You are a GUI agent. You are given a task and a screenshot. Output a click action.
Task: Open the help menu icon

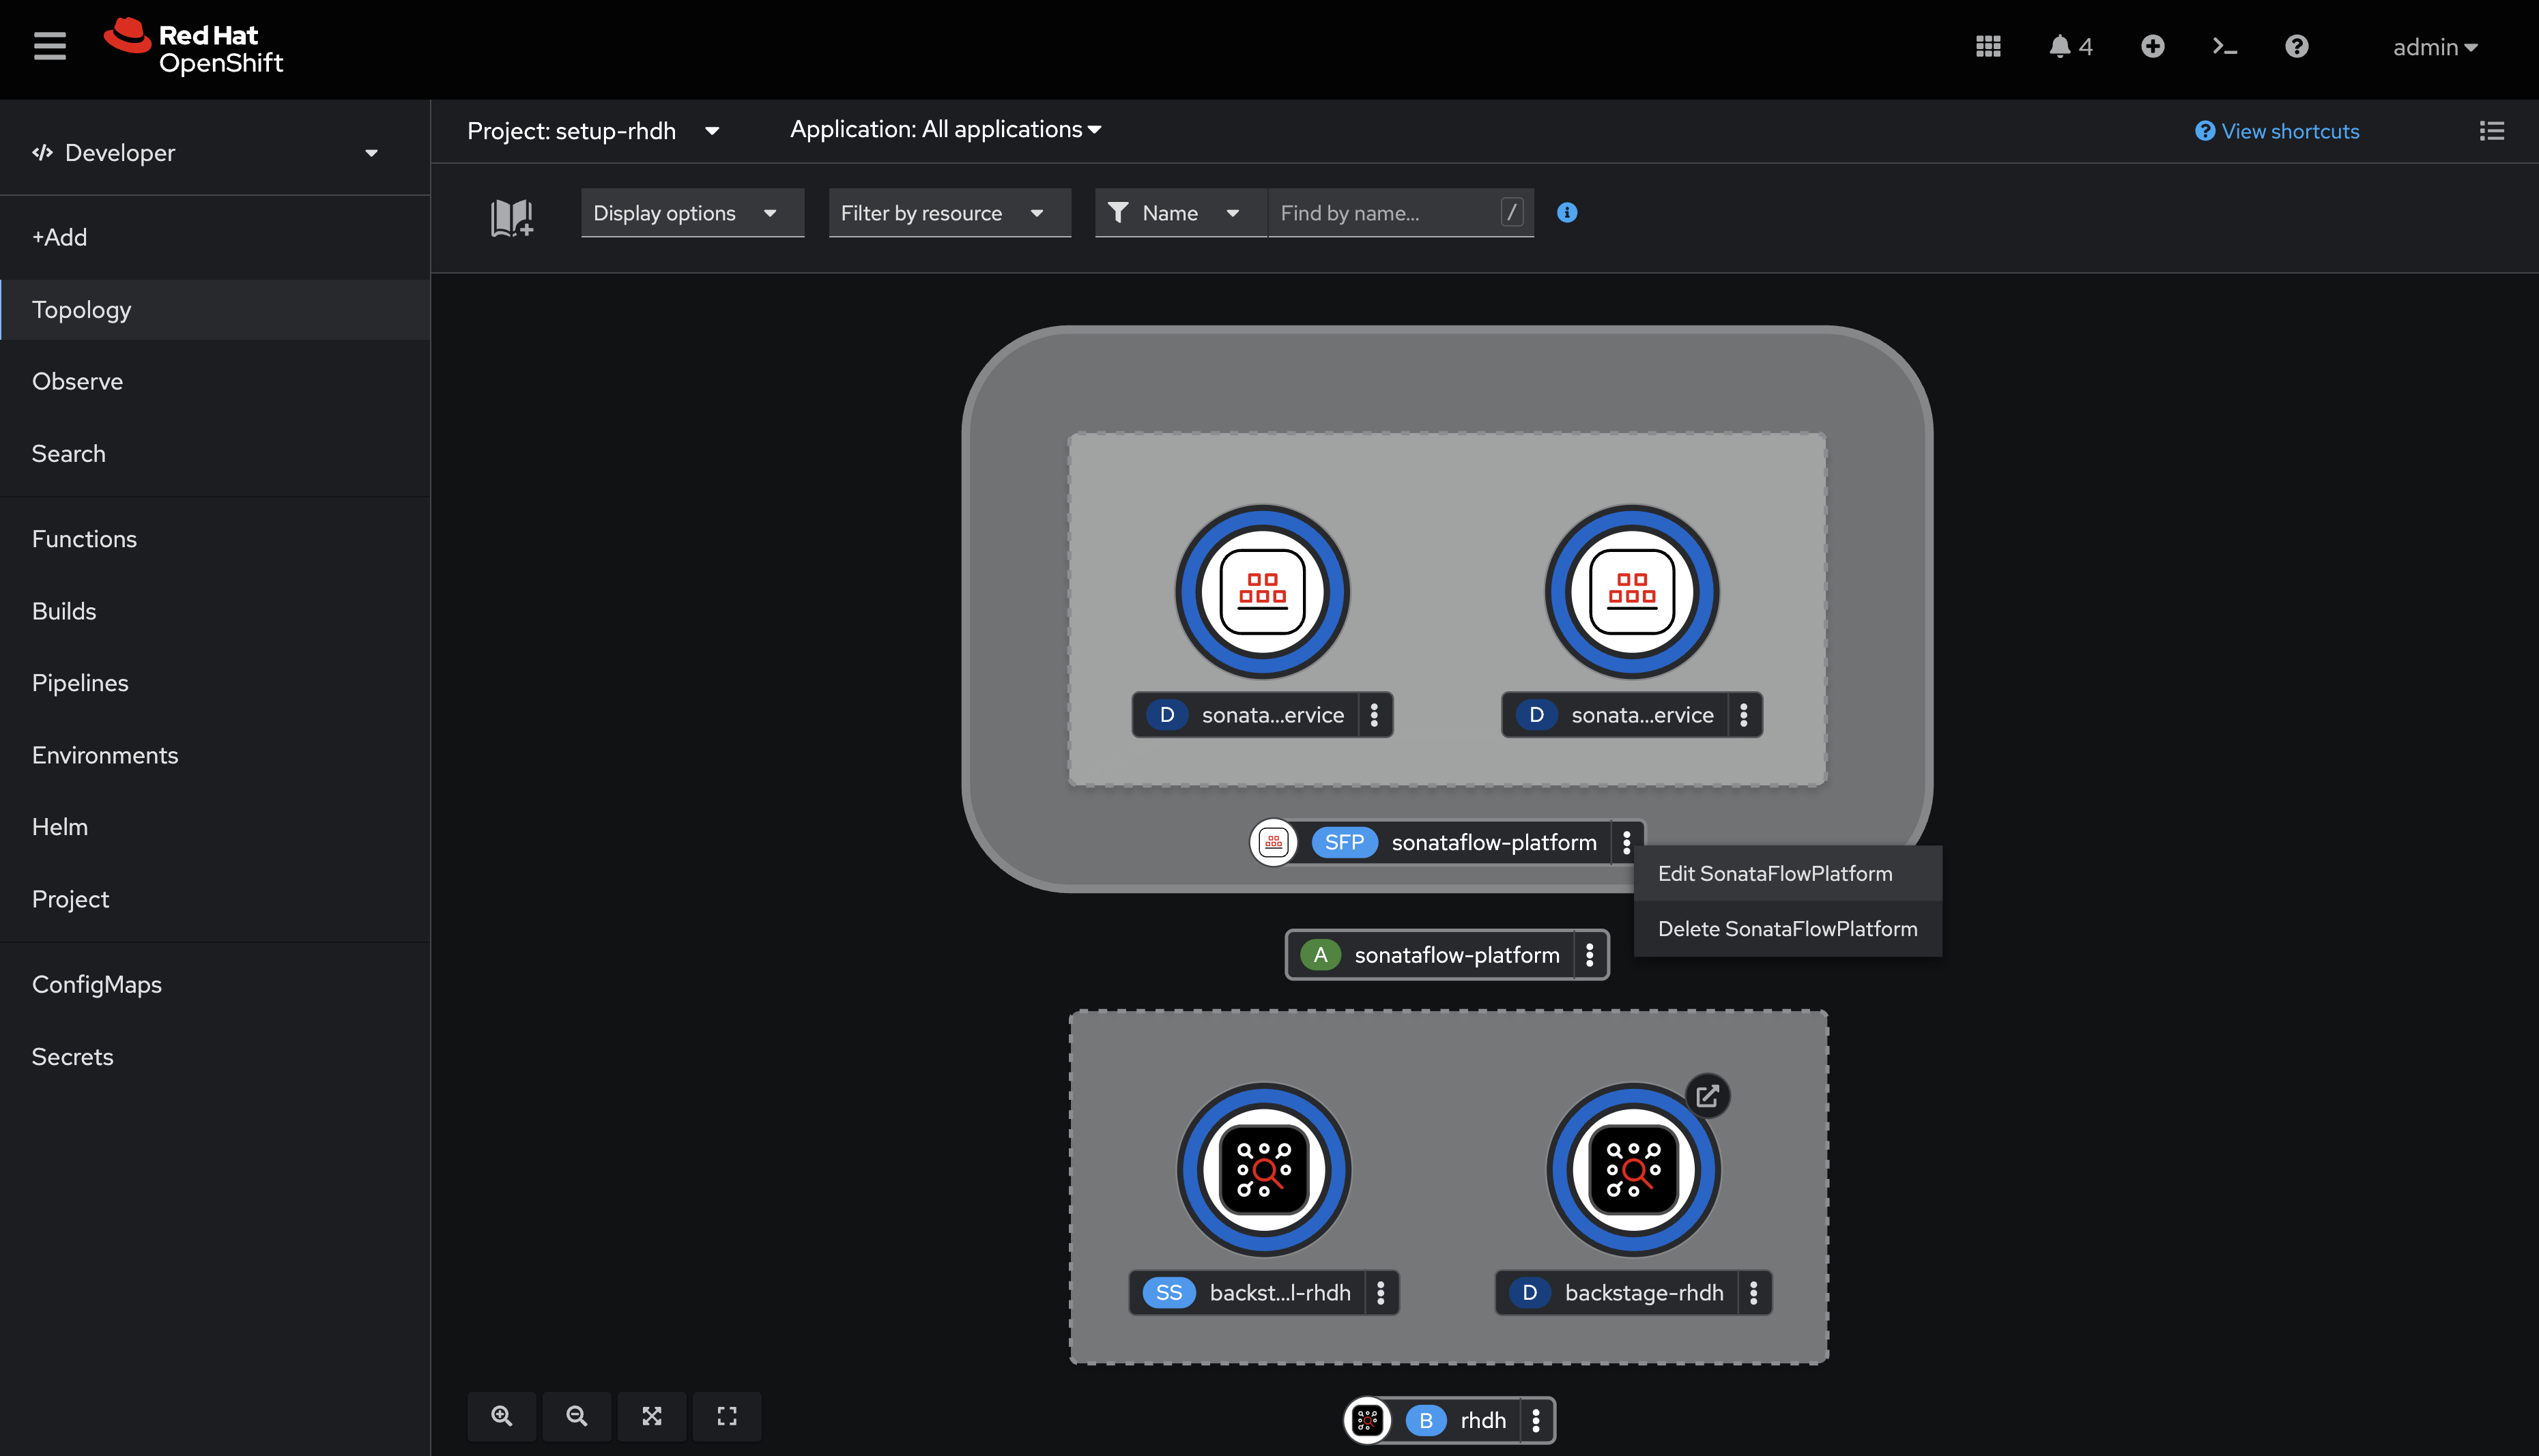point(2296,46)
